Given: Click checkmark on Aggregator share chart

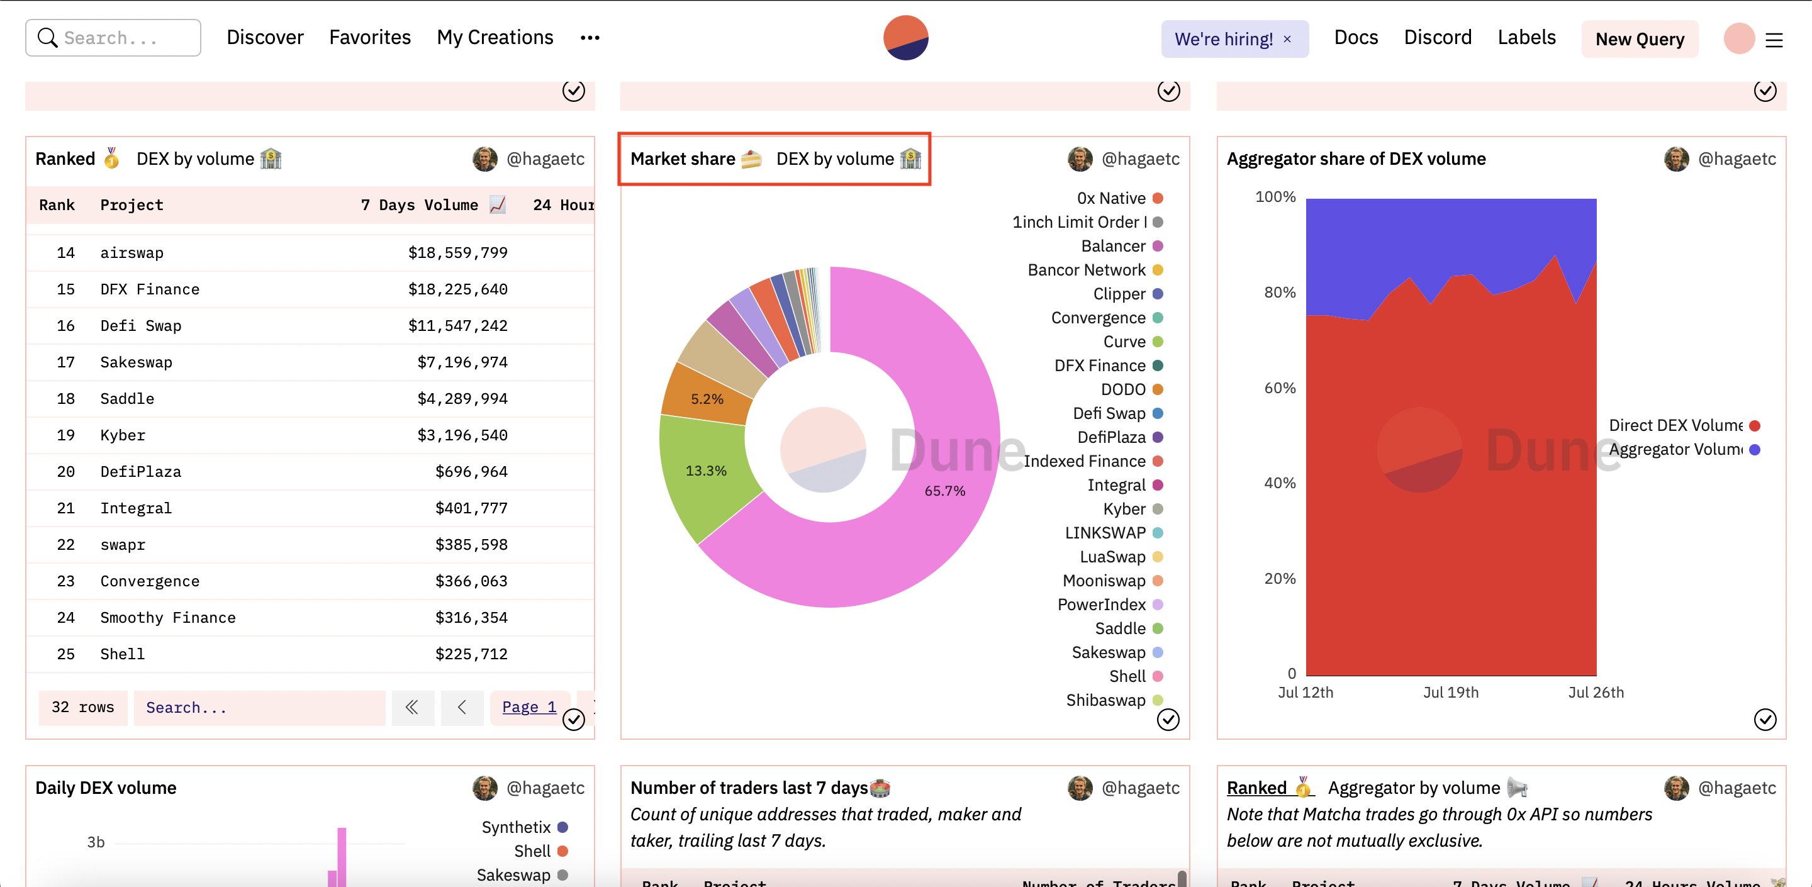Looking at the screenshot, I should point(1764,719).
